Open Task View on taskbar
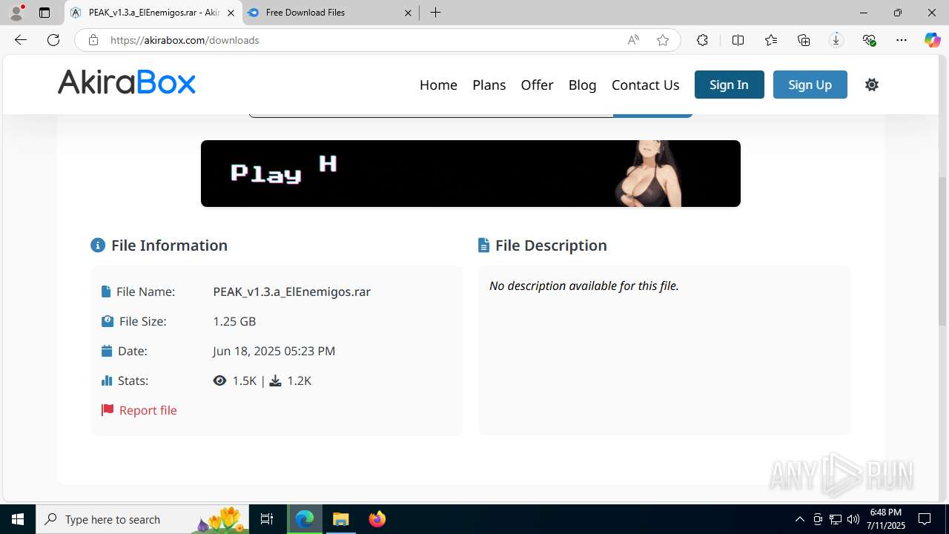949x534 pixels. (267, 519)
